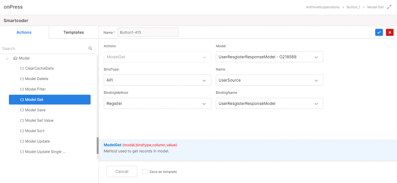Open the BindingMethod Register dropdown
The height and width of the screenshot is (183, 397).
[157, 103]
